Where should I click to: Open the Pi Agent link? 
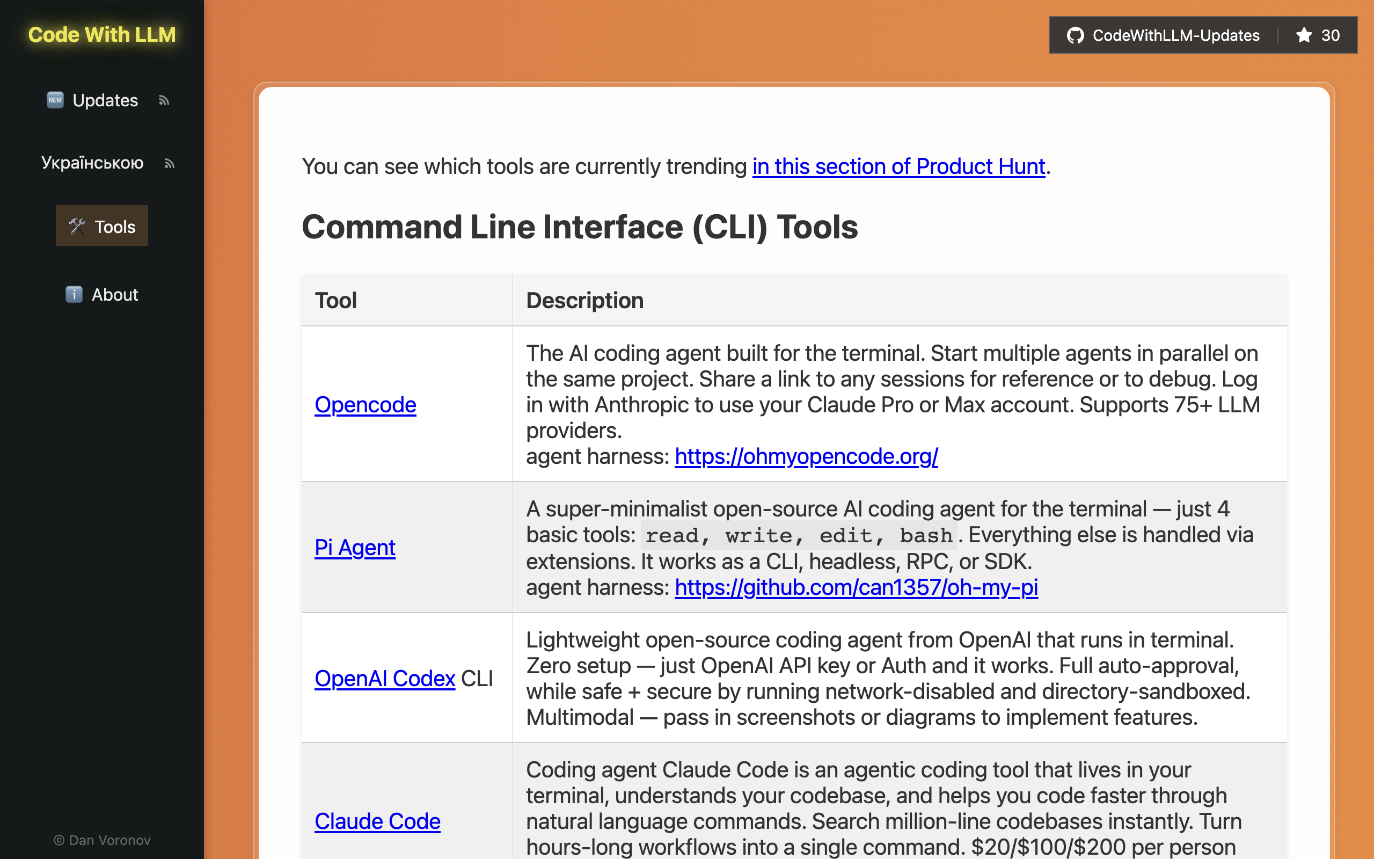(x=355, y=547)
